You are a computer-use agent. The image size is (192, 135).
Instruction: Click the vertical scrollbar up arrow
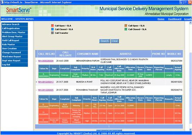pos(190,23)
